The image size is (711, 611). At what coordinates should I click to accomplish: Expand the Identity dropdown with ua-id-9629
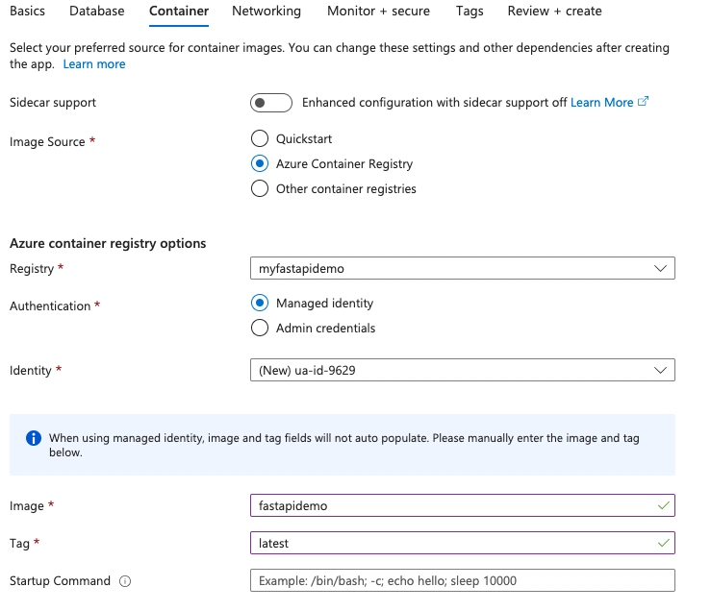[x=463, y=371]
